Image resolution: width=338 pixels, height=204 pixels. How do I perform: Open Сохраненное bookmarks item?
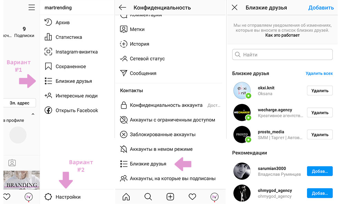pyautogui.click(x=65, y=66)
